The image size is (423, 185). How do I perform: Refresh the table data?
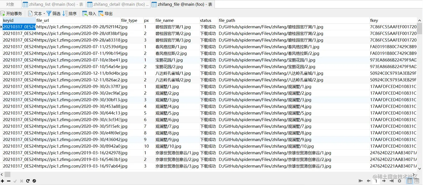click(28, 181)
